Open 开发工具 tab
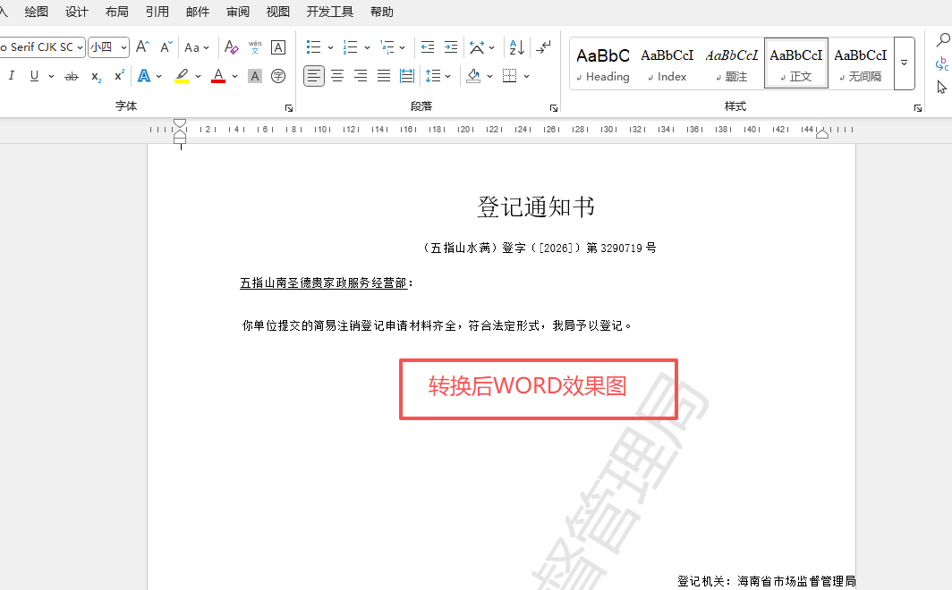952x590 pixels. click(x=329, y=12)
